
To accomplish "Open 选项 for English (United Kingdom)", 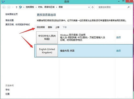I will (118, 51).
